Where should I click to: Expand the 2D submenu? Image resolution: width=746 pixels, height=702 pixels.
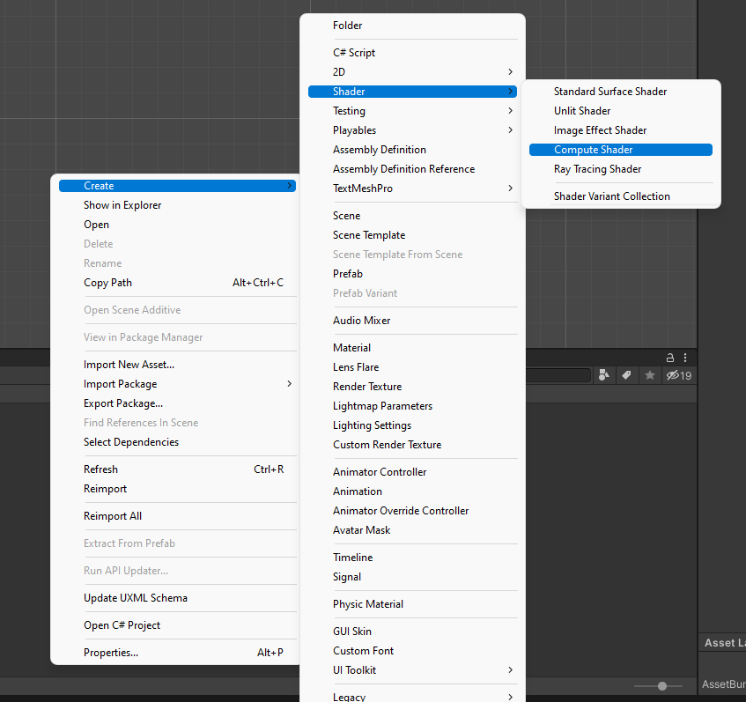pyautogui.click(x=412, y=72)
